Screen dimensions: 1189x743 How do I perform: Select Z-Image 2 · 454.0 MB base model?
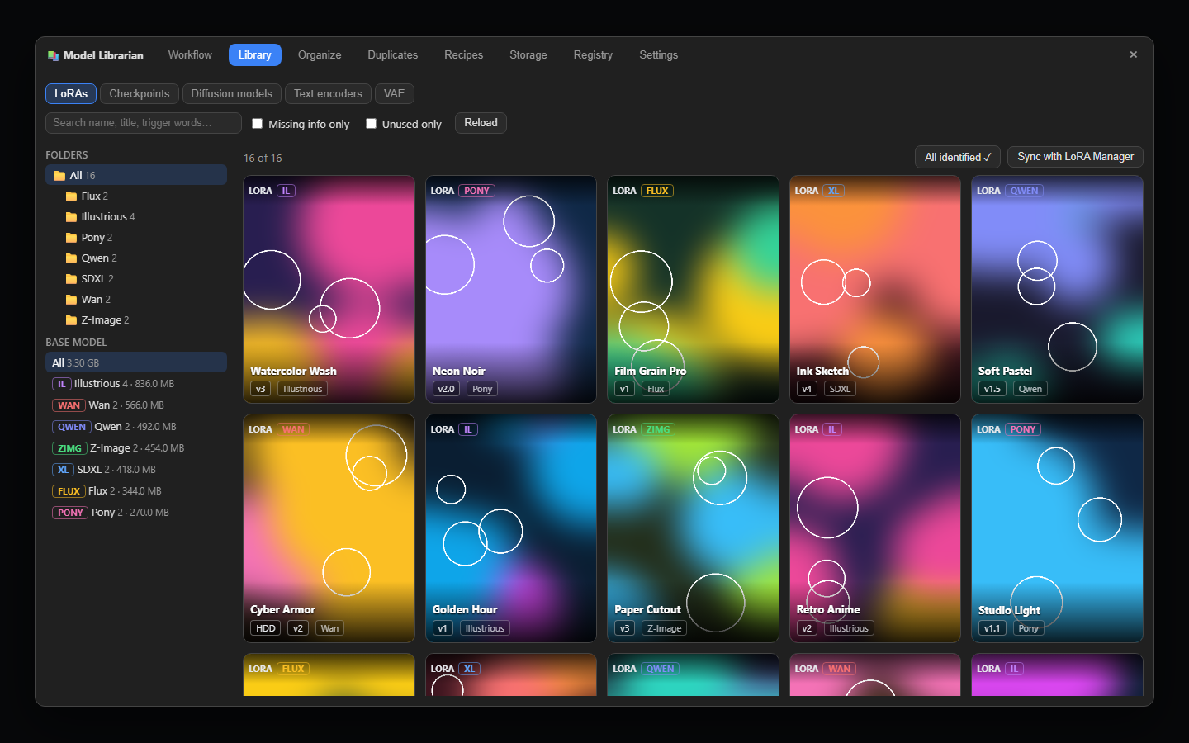click(x=136, y=448)
